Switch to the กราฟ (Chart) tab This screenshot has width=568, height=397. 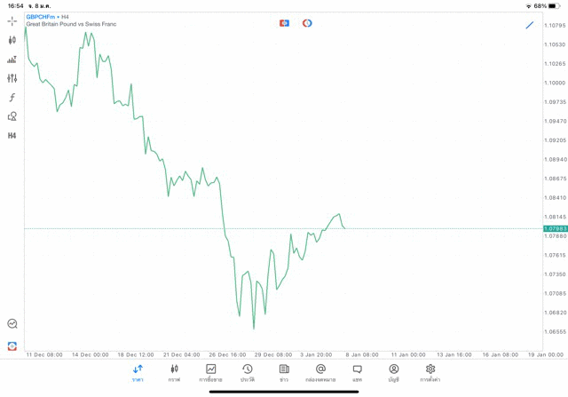tap(174, 373)
